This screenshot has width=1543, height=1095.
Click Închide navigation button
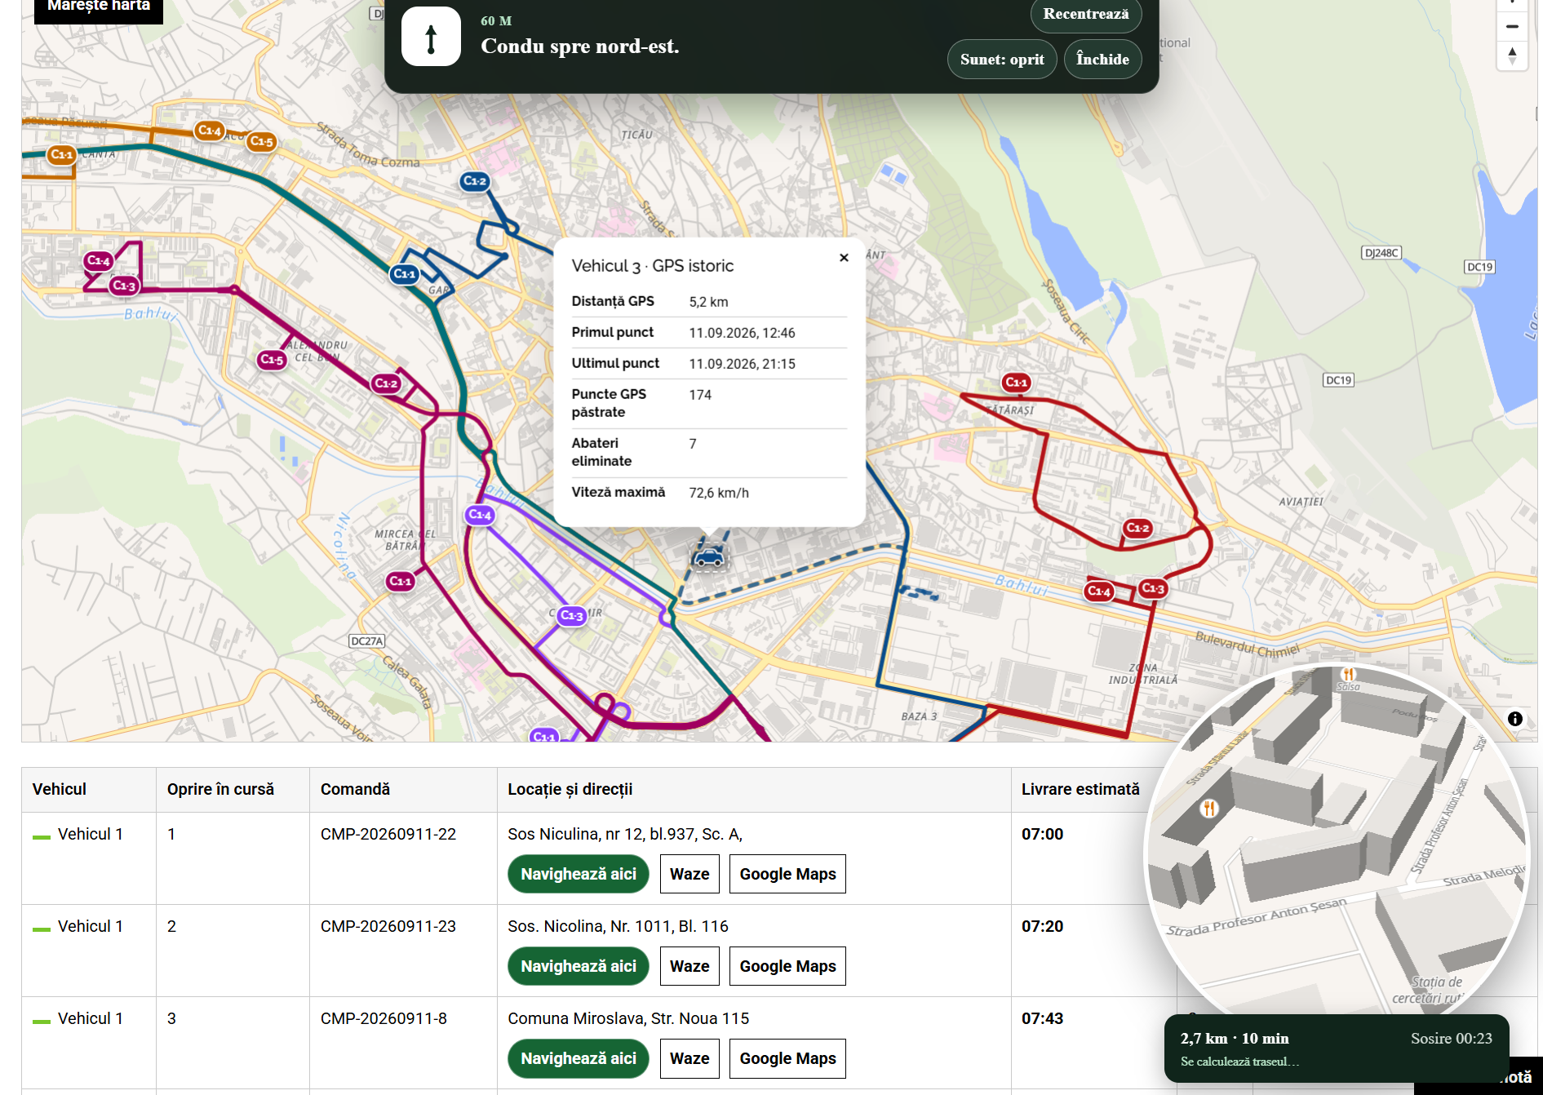(x=1102, y=59)
